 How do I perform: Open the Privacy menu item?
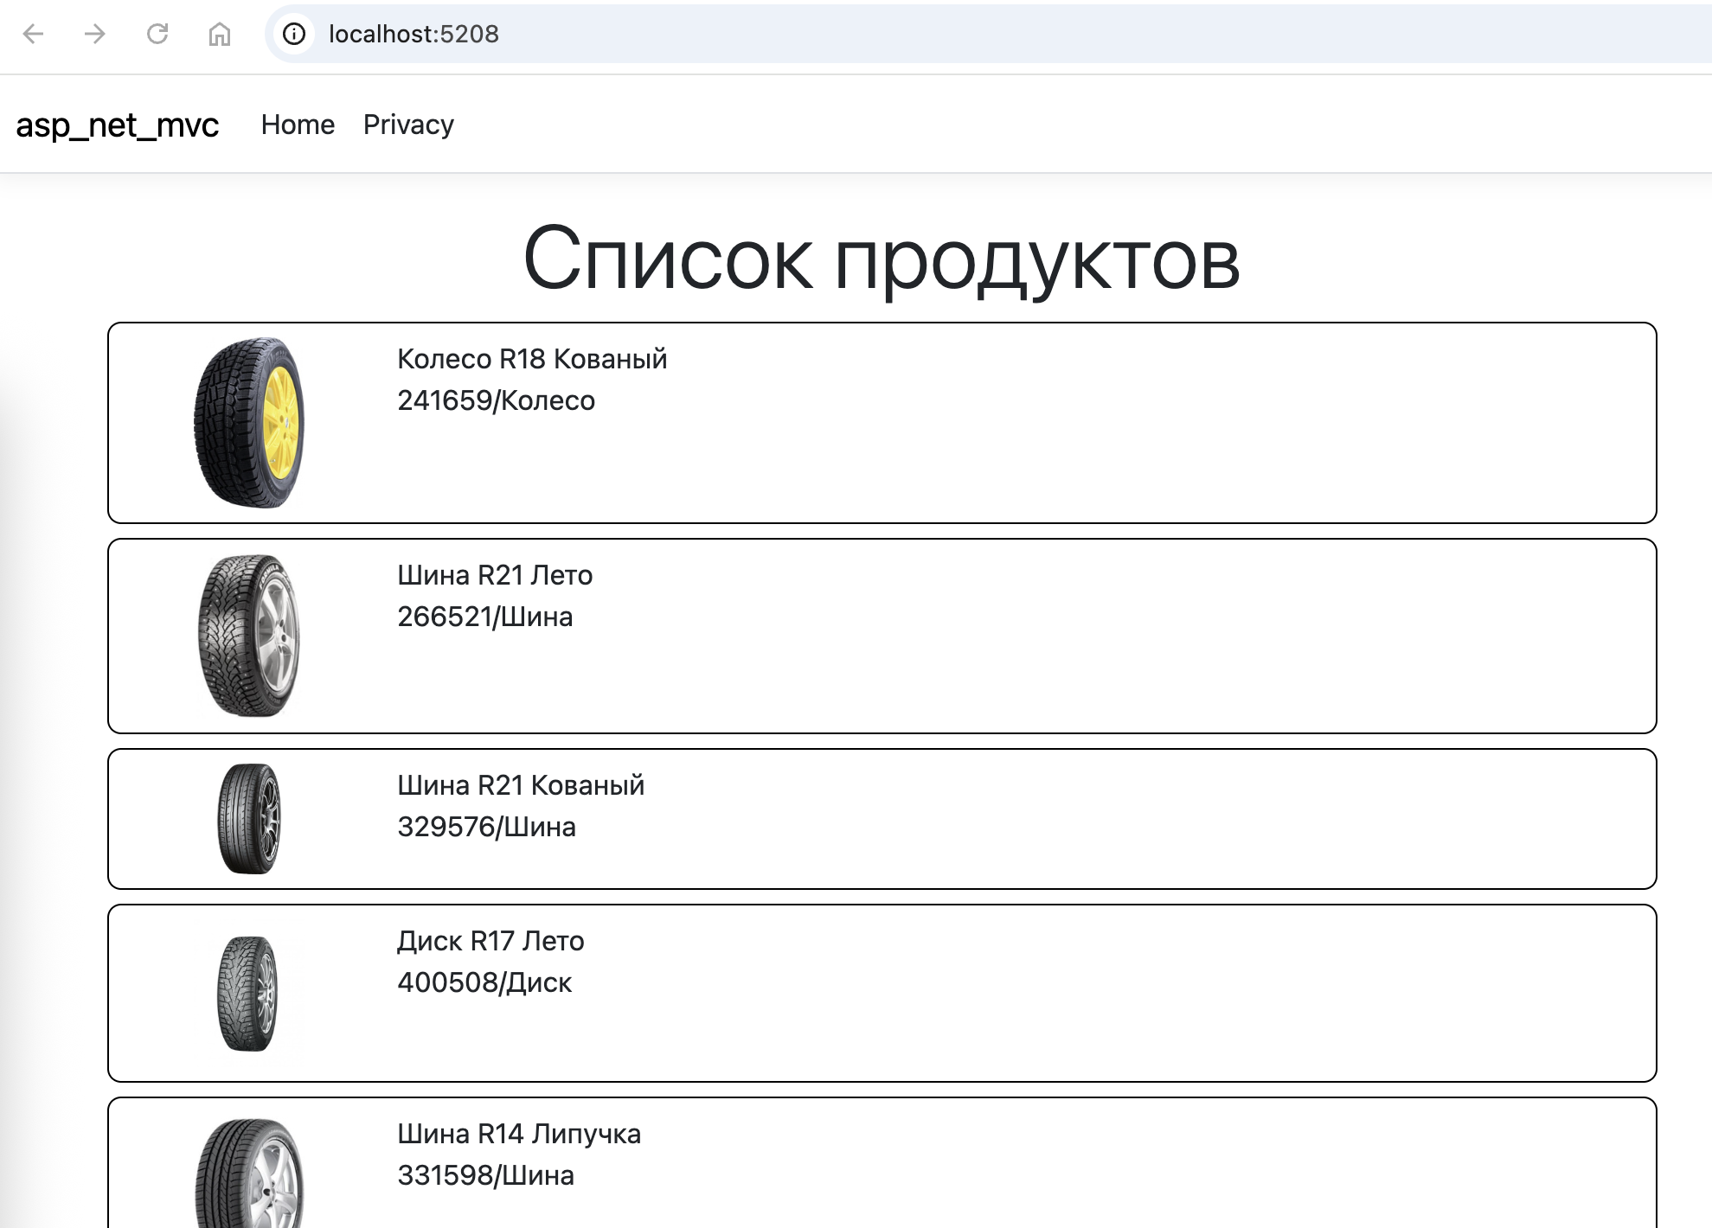point(408,125)
